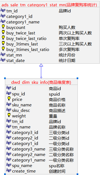
Task: Select the create_time field name
Action: pyautogui.click(x=24, y=171)
